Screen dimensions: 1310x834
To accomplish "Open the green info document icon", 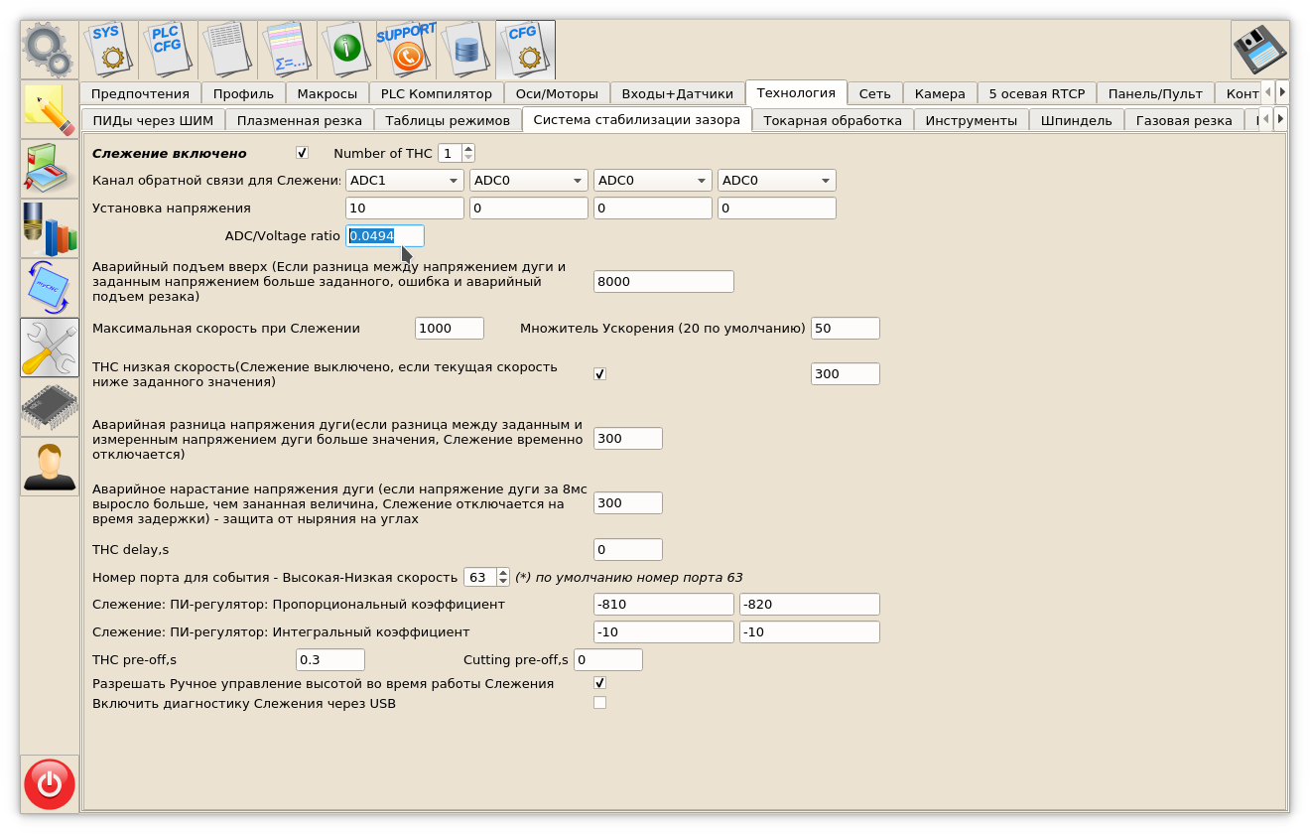I will click(347, 50).
